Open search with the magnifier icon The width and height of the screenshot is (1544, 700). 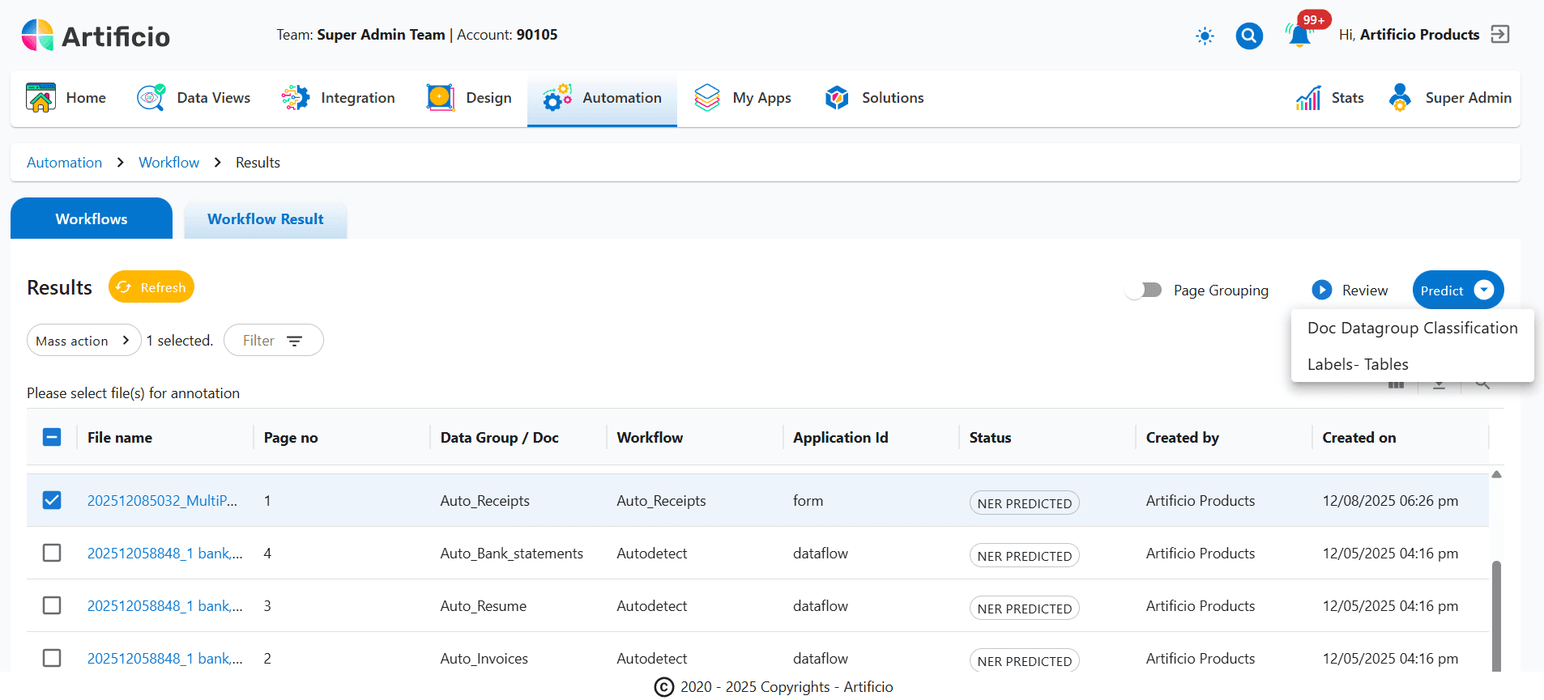click(x=1248, y=36)
